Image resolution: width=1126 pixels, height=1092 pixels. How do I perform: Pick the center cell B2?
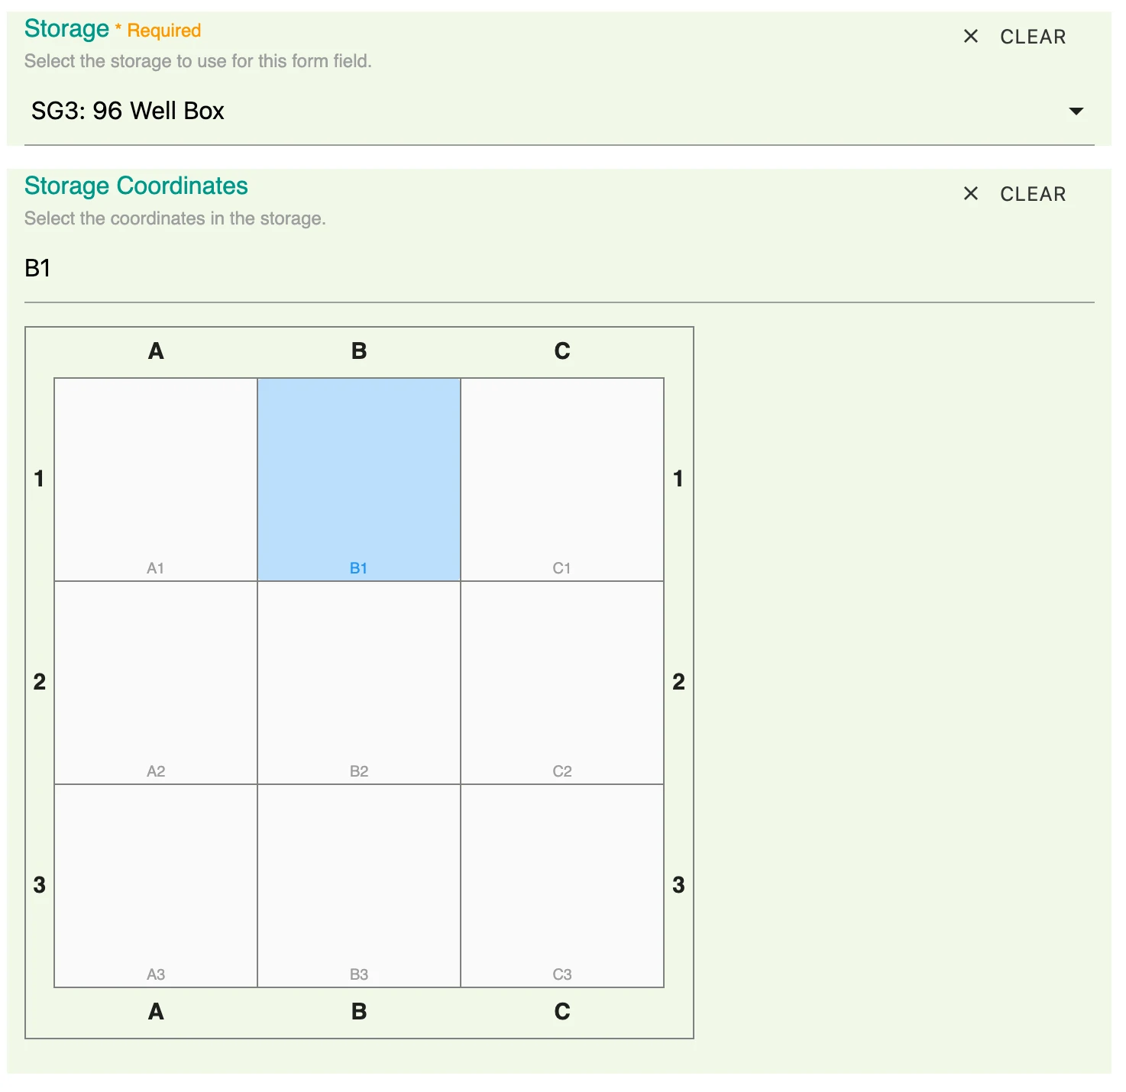[359, 683]
